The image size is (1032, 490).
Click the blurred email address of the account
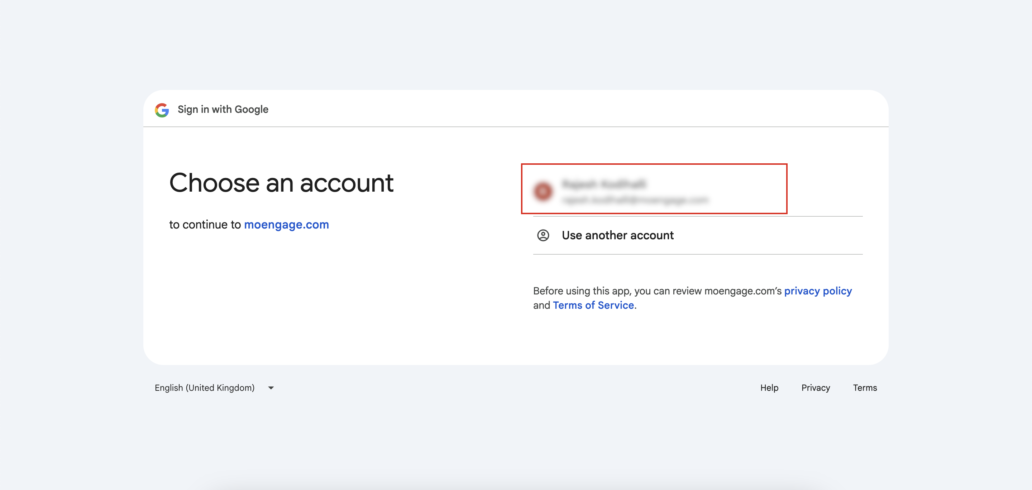pyautogui.click(x=635, y=200)
